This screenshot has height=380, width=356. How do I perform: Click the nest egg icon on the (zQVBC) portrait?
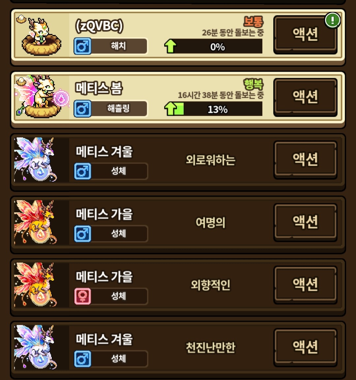[21, 19]
